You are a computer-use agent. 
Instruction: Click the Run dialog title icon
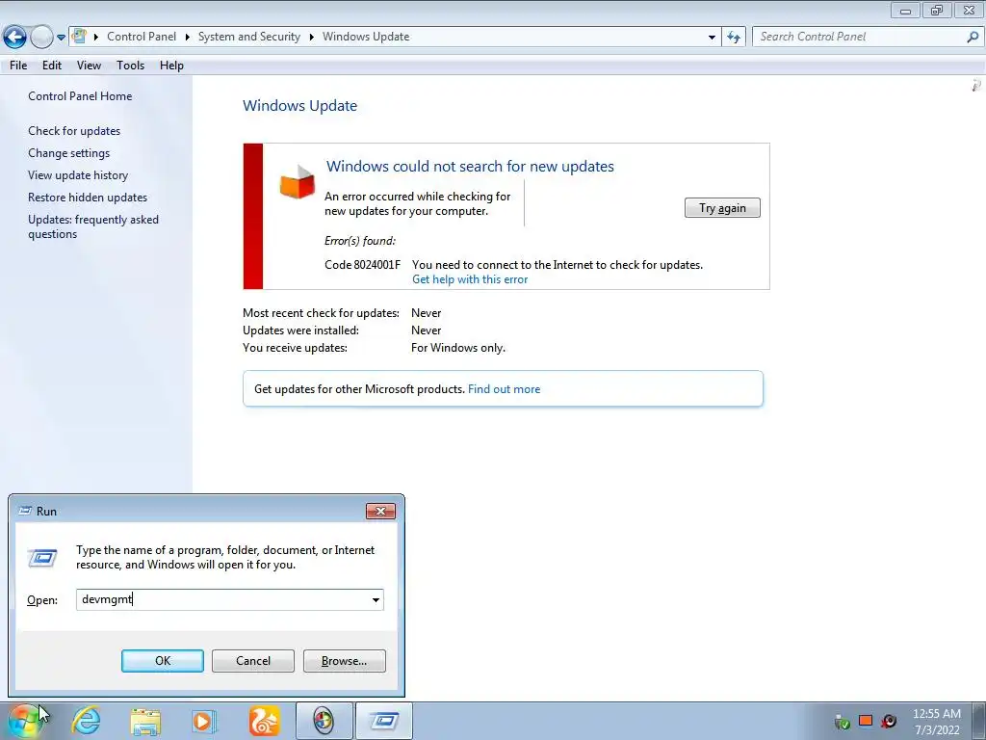25,511
